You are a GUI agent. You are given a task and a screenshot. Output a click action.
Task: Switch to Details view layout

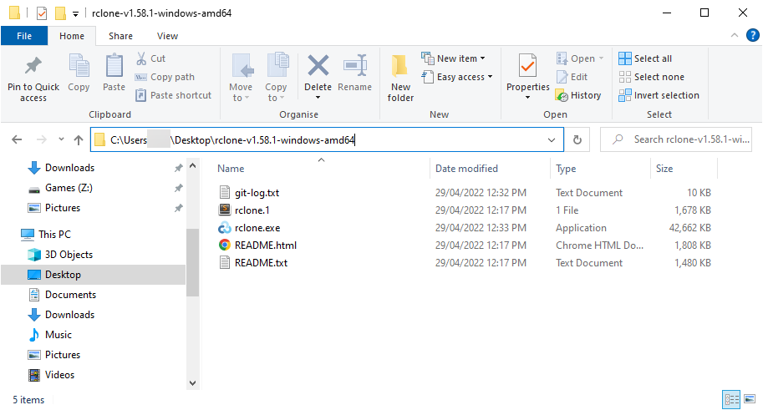731,399
